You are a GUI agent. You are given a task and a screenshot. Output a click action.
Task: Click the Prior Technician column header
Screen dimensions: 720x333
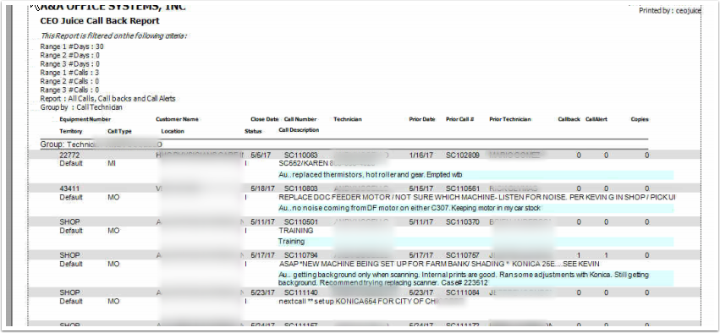coord(509,119)
